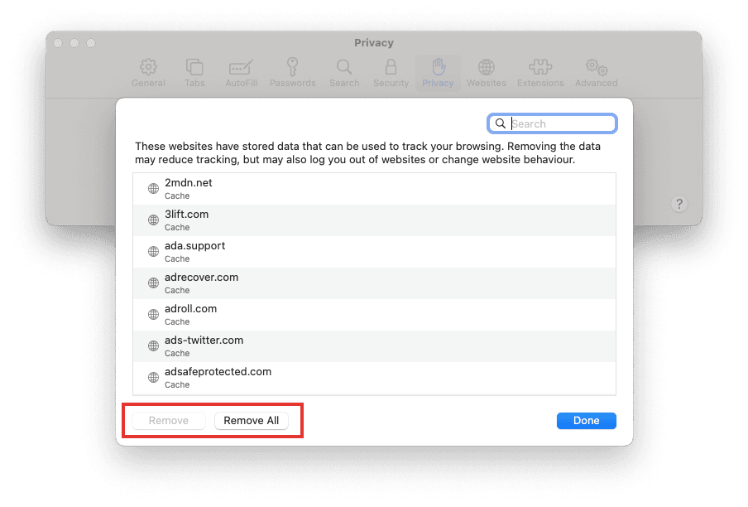748x507 pixels.
Task: Select the Privacy hand tab
Action: 438,73
